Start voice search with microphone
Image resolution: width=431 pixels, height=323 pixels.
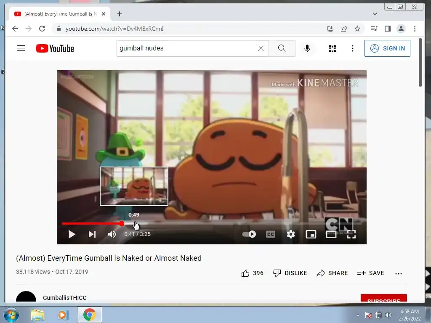click(307, 48)
